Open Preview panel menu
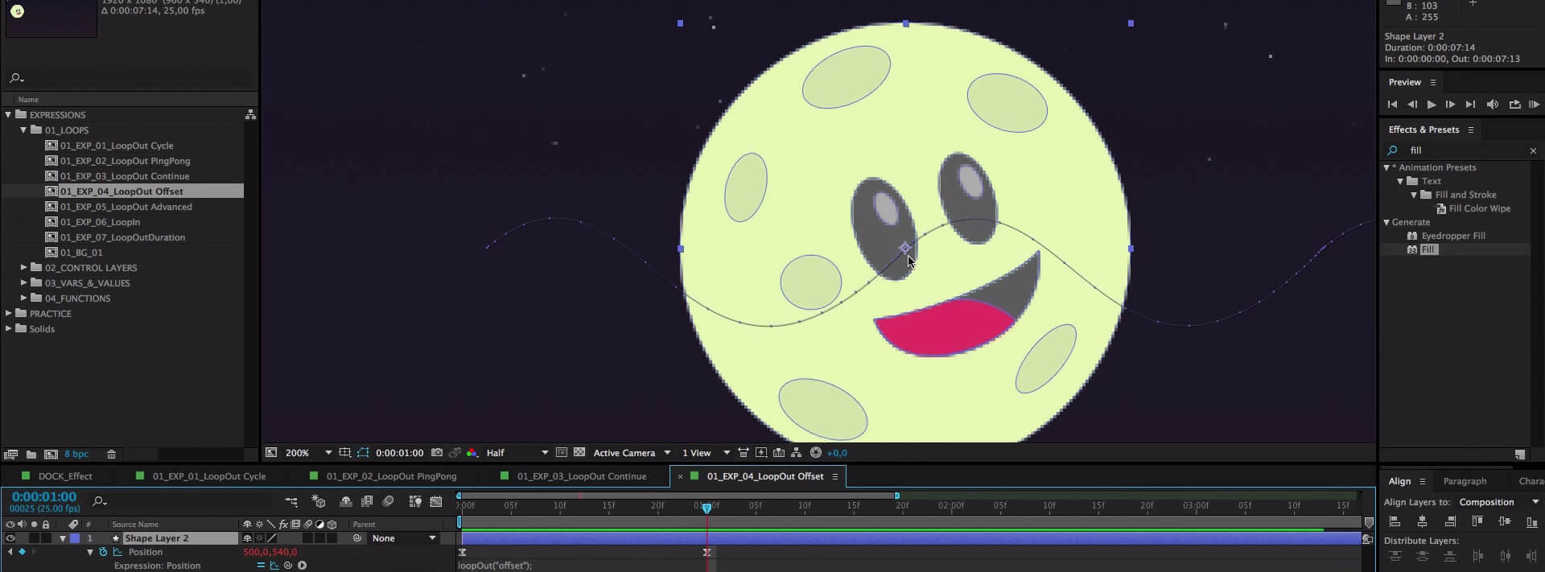 tap(1433, 82)
